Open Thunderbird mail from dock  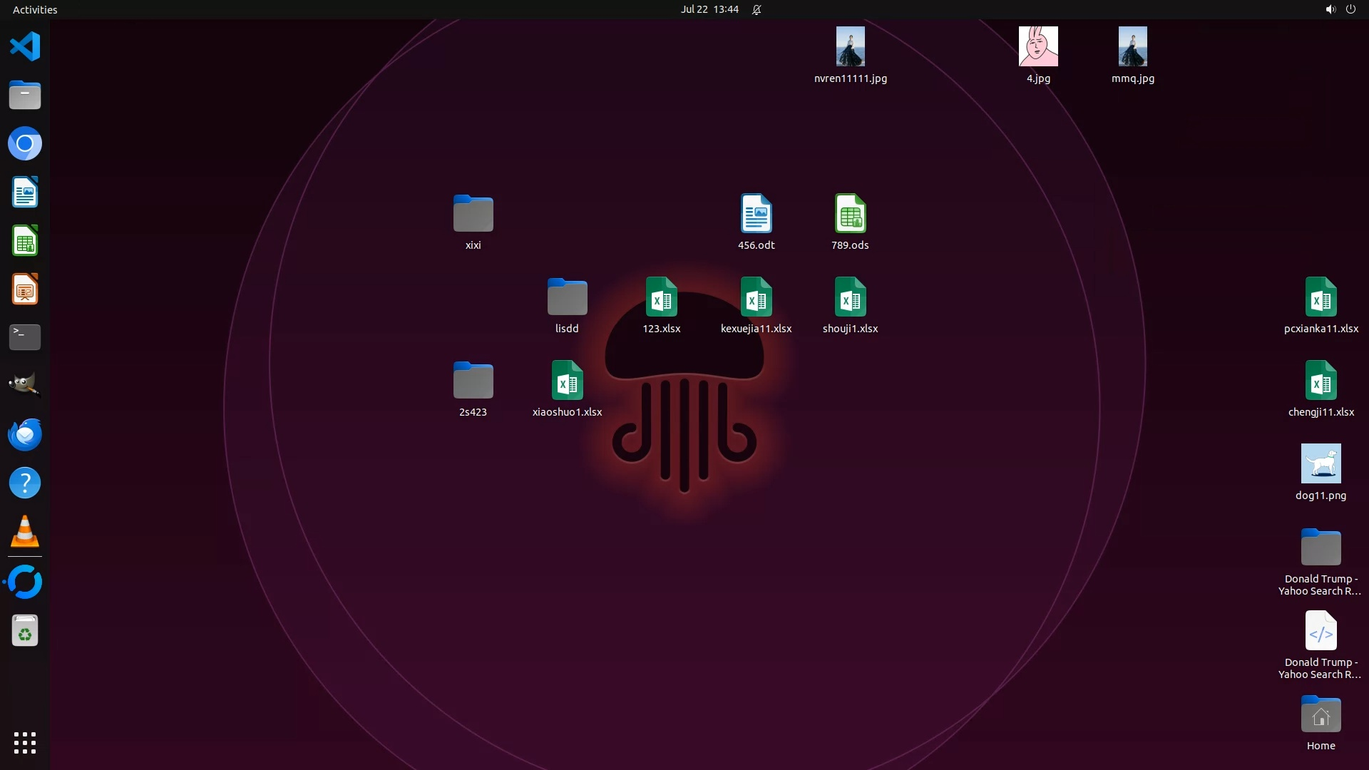(25, 434)
